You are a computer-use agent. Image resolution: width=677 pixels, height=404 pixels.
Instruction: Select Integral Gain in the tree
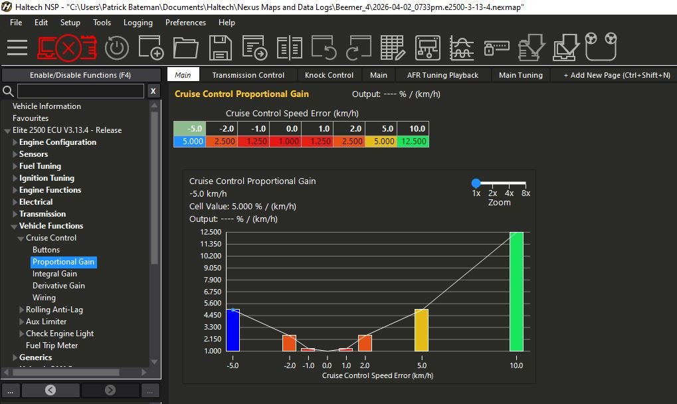54,274
